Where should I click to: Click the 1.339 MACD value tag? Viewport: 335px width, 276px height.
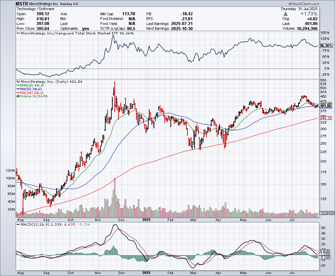click(325, 254)
